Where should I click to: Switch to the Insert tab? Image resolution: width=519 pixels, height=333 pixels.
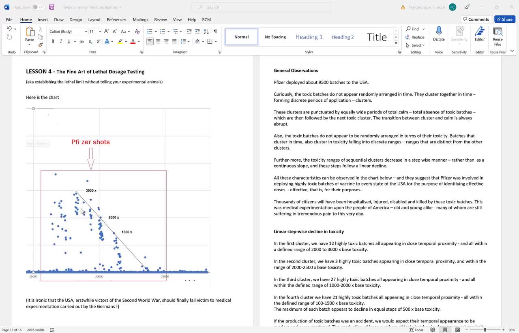coord(43,19)
